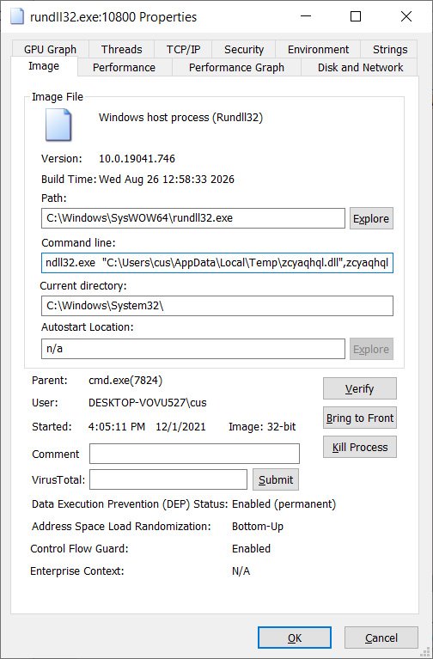Click the Command line text field

[217, 263]
